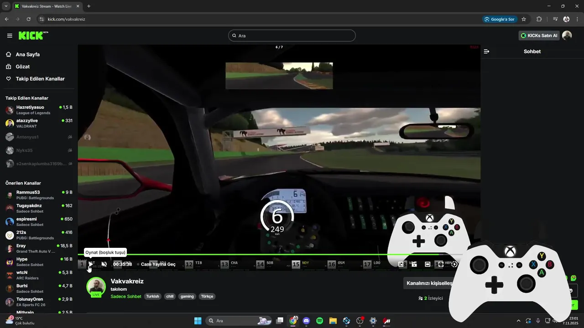Open Eray Grand Theft Auto channel

click(x=39, y=248)
